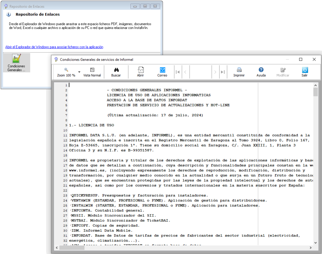Open the Buscar binoculars search tool
Image resolution: width=322 pixels, height=254 pixels.
click(x=116, y=72)
